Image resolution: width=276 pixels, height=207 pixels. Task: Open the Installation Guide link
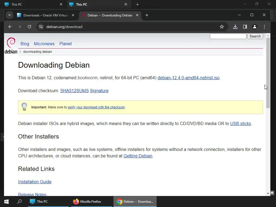[35, 182]
